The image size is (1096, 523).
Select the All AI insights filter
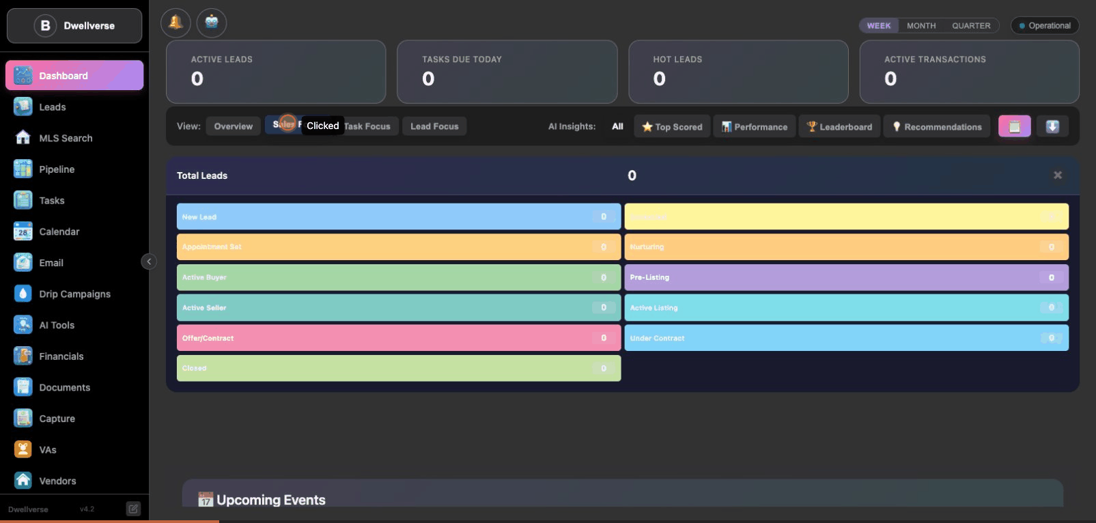[x=617, y=126]
